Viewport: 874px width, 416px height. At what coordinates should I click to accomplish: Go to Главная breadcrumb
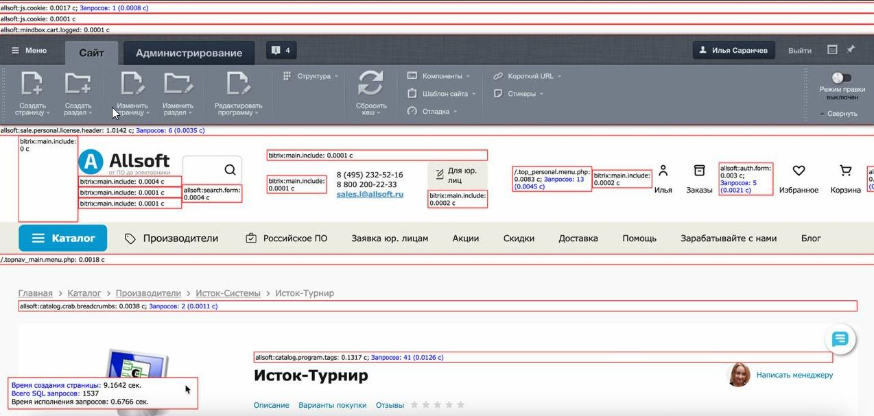point(36,293)
